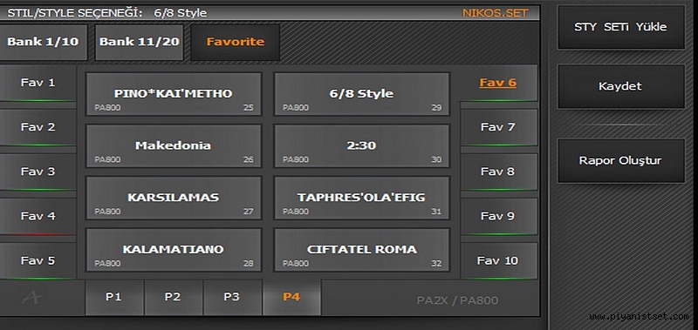The image size is (698, 330).
Task: Open the Bank 1/10 tab
Action: (43, 42)
